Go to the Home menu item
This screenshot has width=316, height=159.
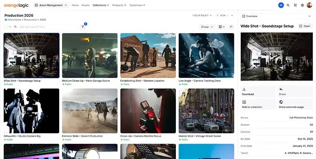click(x=75, y=5)
